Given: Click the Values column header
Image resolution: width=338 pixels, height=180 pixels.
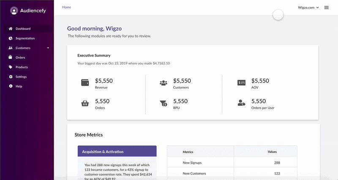Looking at the screenshot, I should (x=272, y=152).
